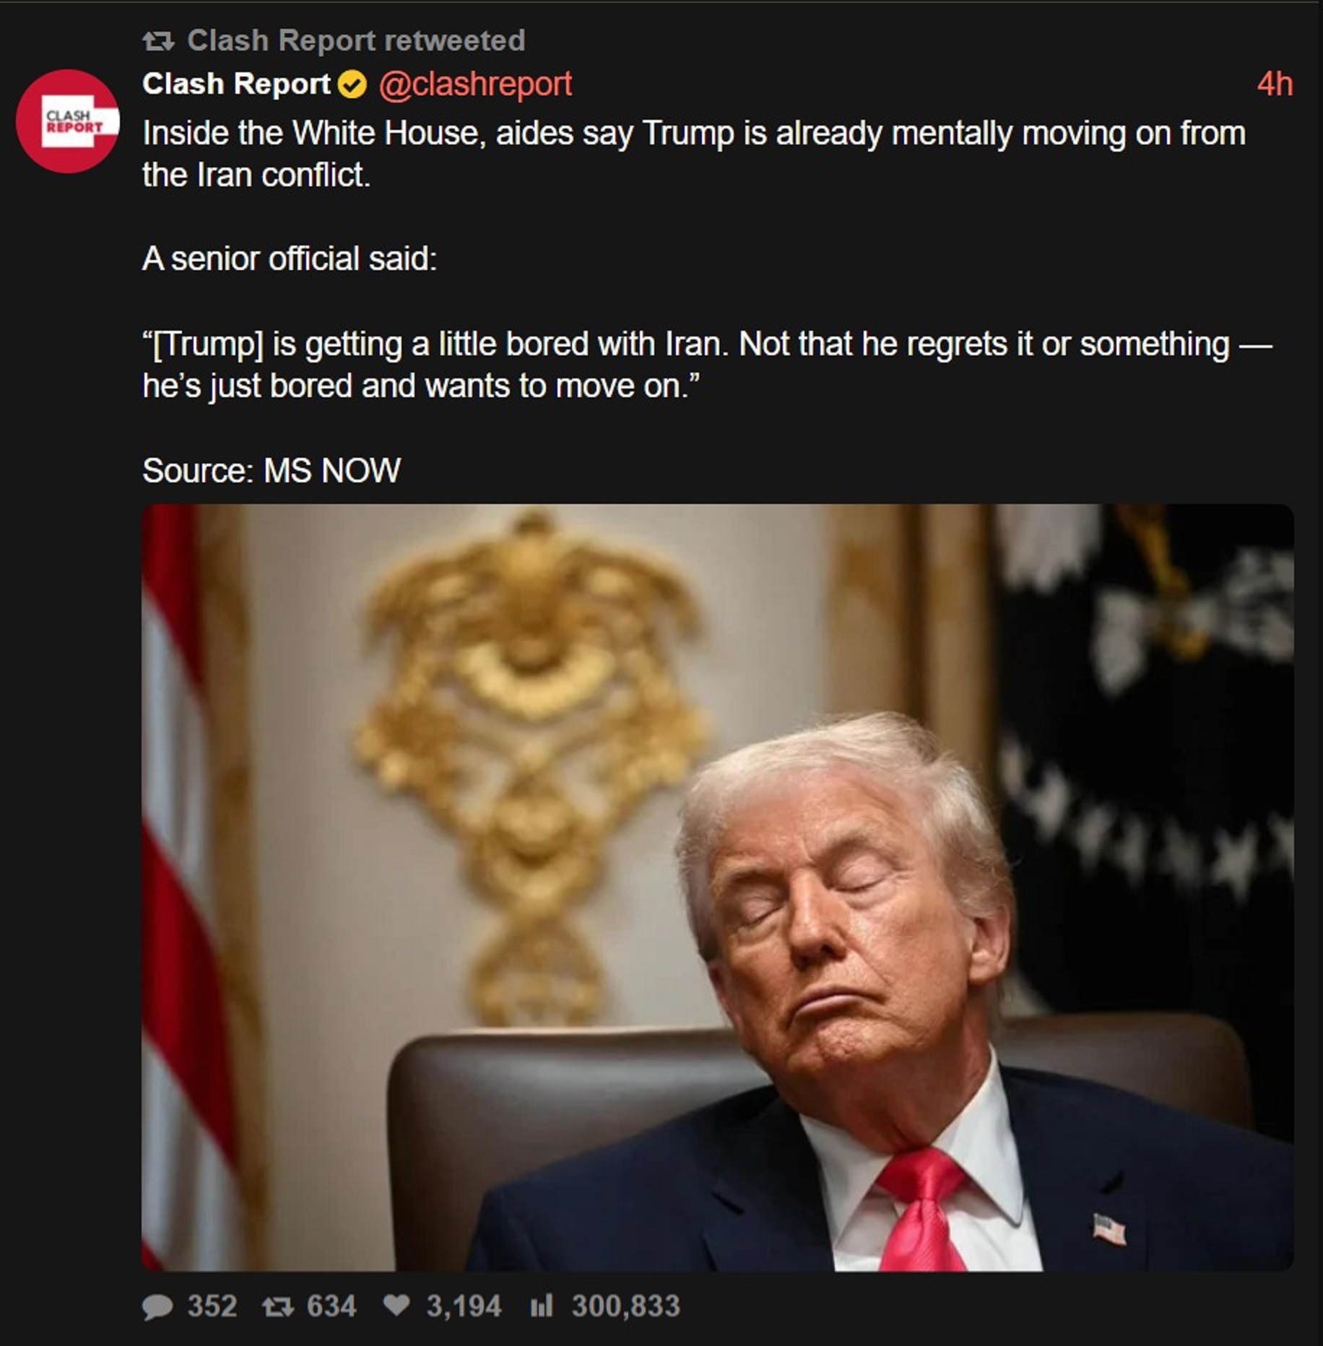Screen dimensions: 1323x1346
Task: Retweet using the icon beside 634
Action: pos(277,1306)
